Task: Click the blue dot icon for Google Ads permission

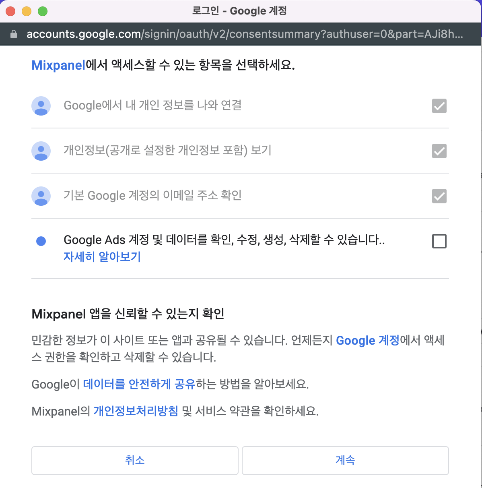Action: [x=41, y=241]
